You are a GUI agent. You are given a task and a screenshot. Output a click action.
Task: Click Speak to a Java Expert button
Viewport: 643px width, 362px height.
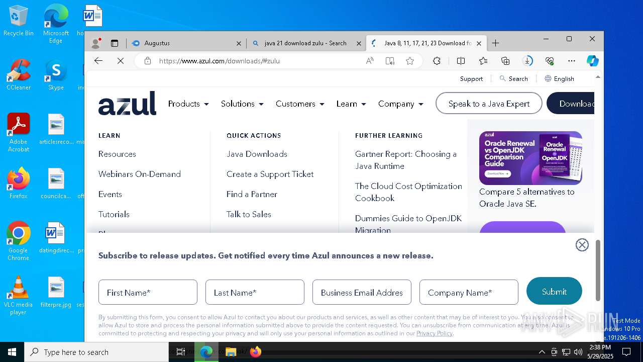(489, 104)
